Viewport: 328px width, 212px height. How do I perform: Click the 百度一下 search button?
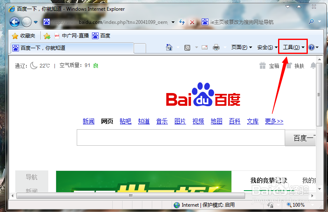pyautogui.click(x=300, y=138)
